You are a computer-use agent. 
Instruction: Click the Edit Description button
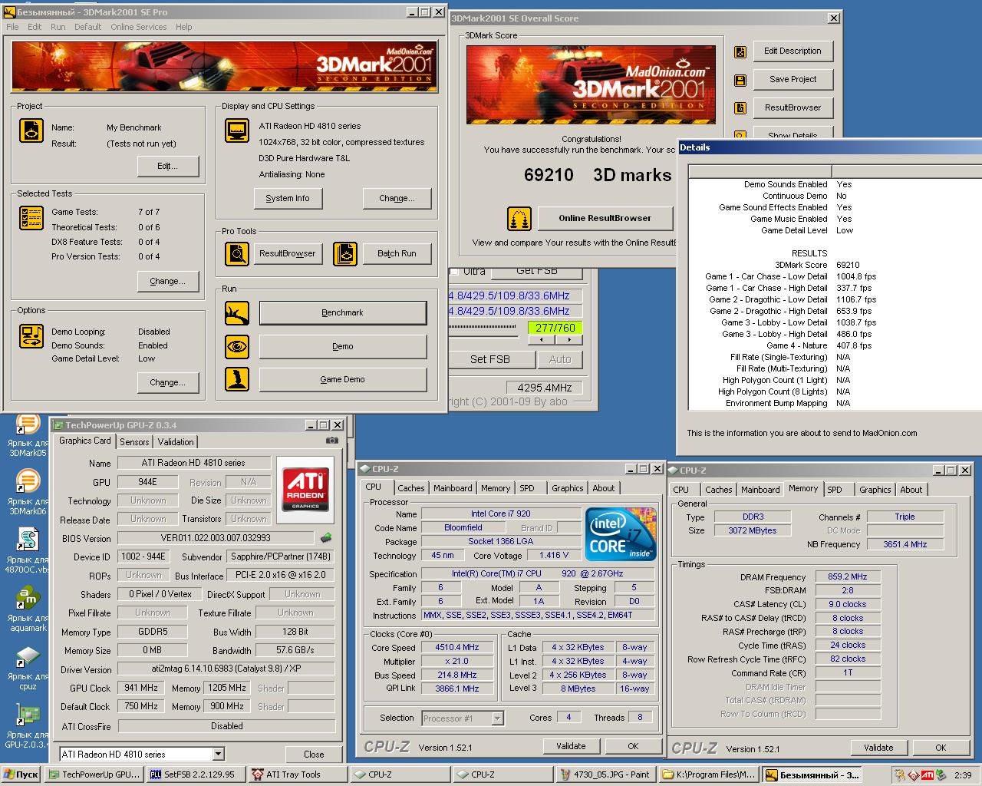tap(793, 51)
